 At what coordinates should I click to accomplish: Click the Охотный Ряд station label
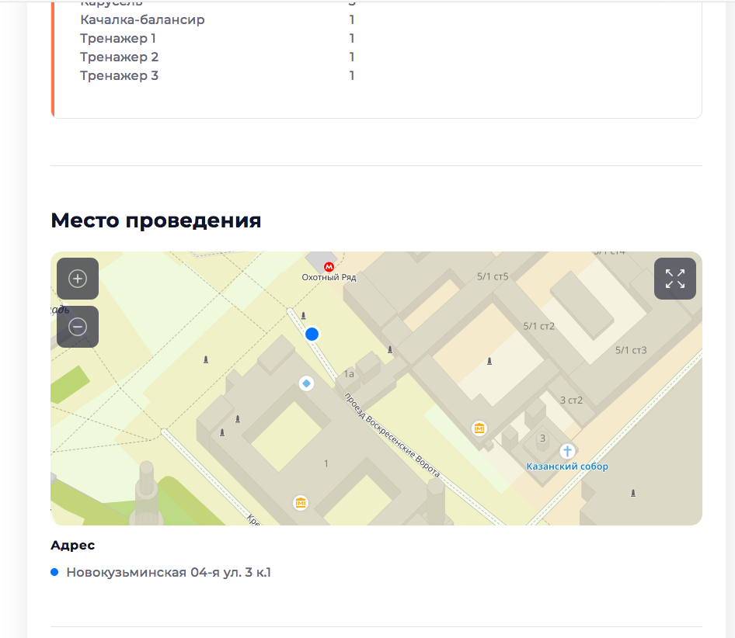pyautogui.click(x=329, y=277)
